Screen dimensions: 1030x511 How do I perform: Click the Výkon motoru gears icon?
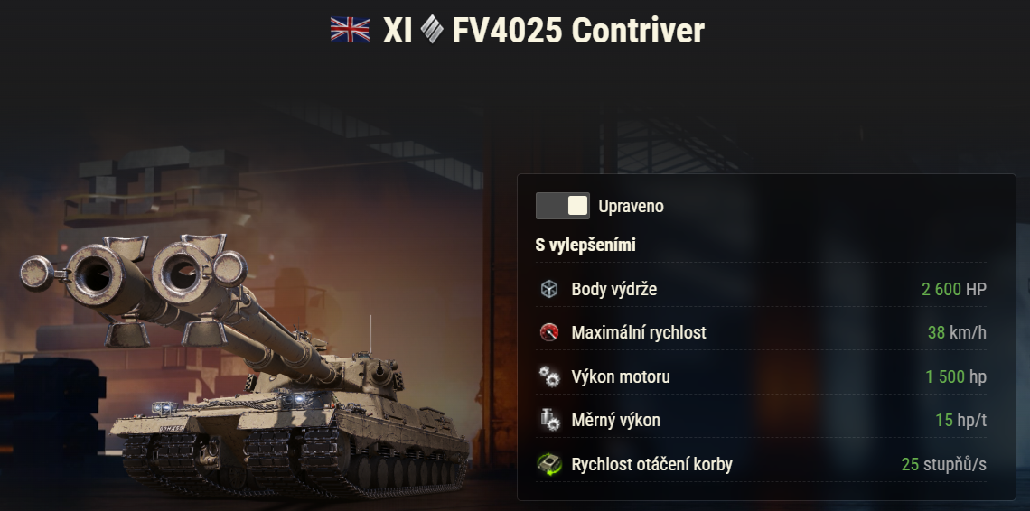(548, 376)
